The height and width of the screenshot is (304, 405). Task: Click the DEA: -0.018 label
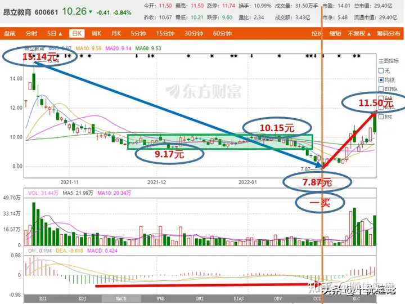click(70, 251)
